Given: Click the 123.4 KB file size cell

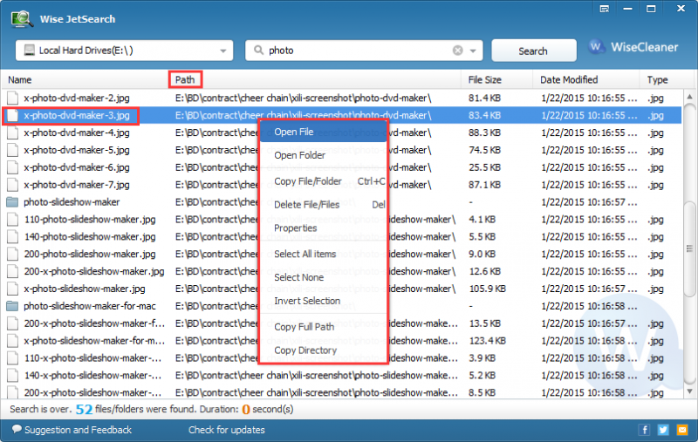Looking at the screenshot, I should point(488,341).
